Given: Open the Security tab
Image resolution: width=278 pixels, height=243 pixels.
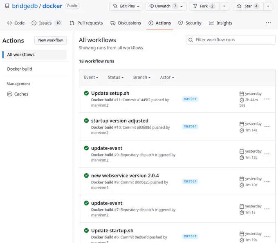Looking at the screenshot, I should pos(190,23).
